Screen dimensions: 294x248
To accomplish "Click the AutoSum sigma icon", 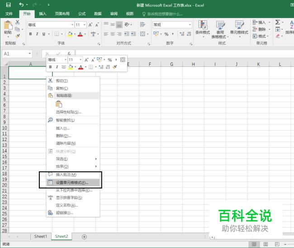I will pyautogui.click(x=278, y=22).
